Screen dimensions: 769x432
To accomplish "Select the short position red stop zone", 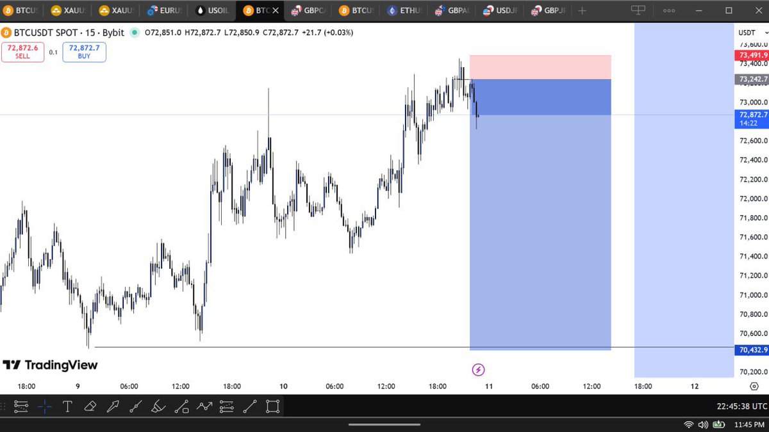I will pos(540,67).
